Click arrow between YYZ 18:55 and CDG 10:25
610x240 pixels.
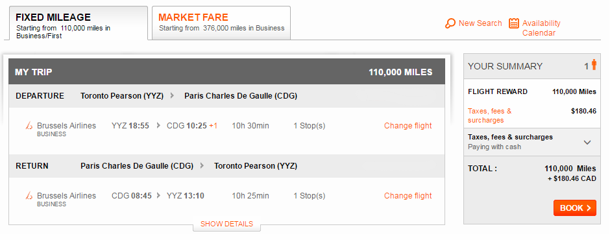click(158, 126)
